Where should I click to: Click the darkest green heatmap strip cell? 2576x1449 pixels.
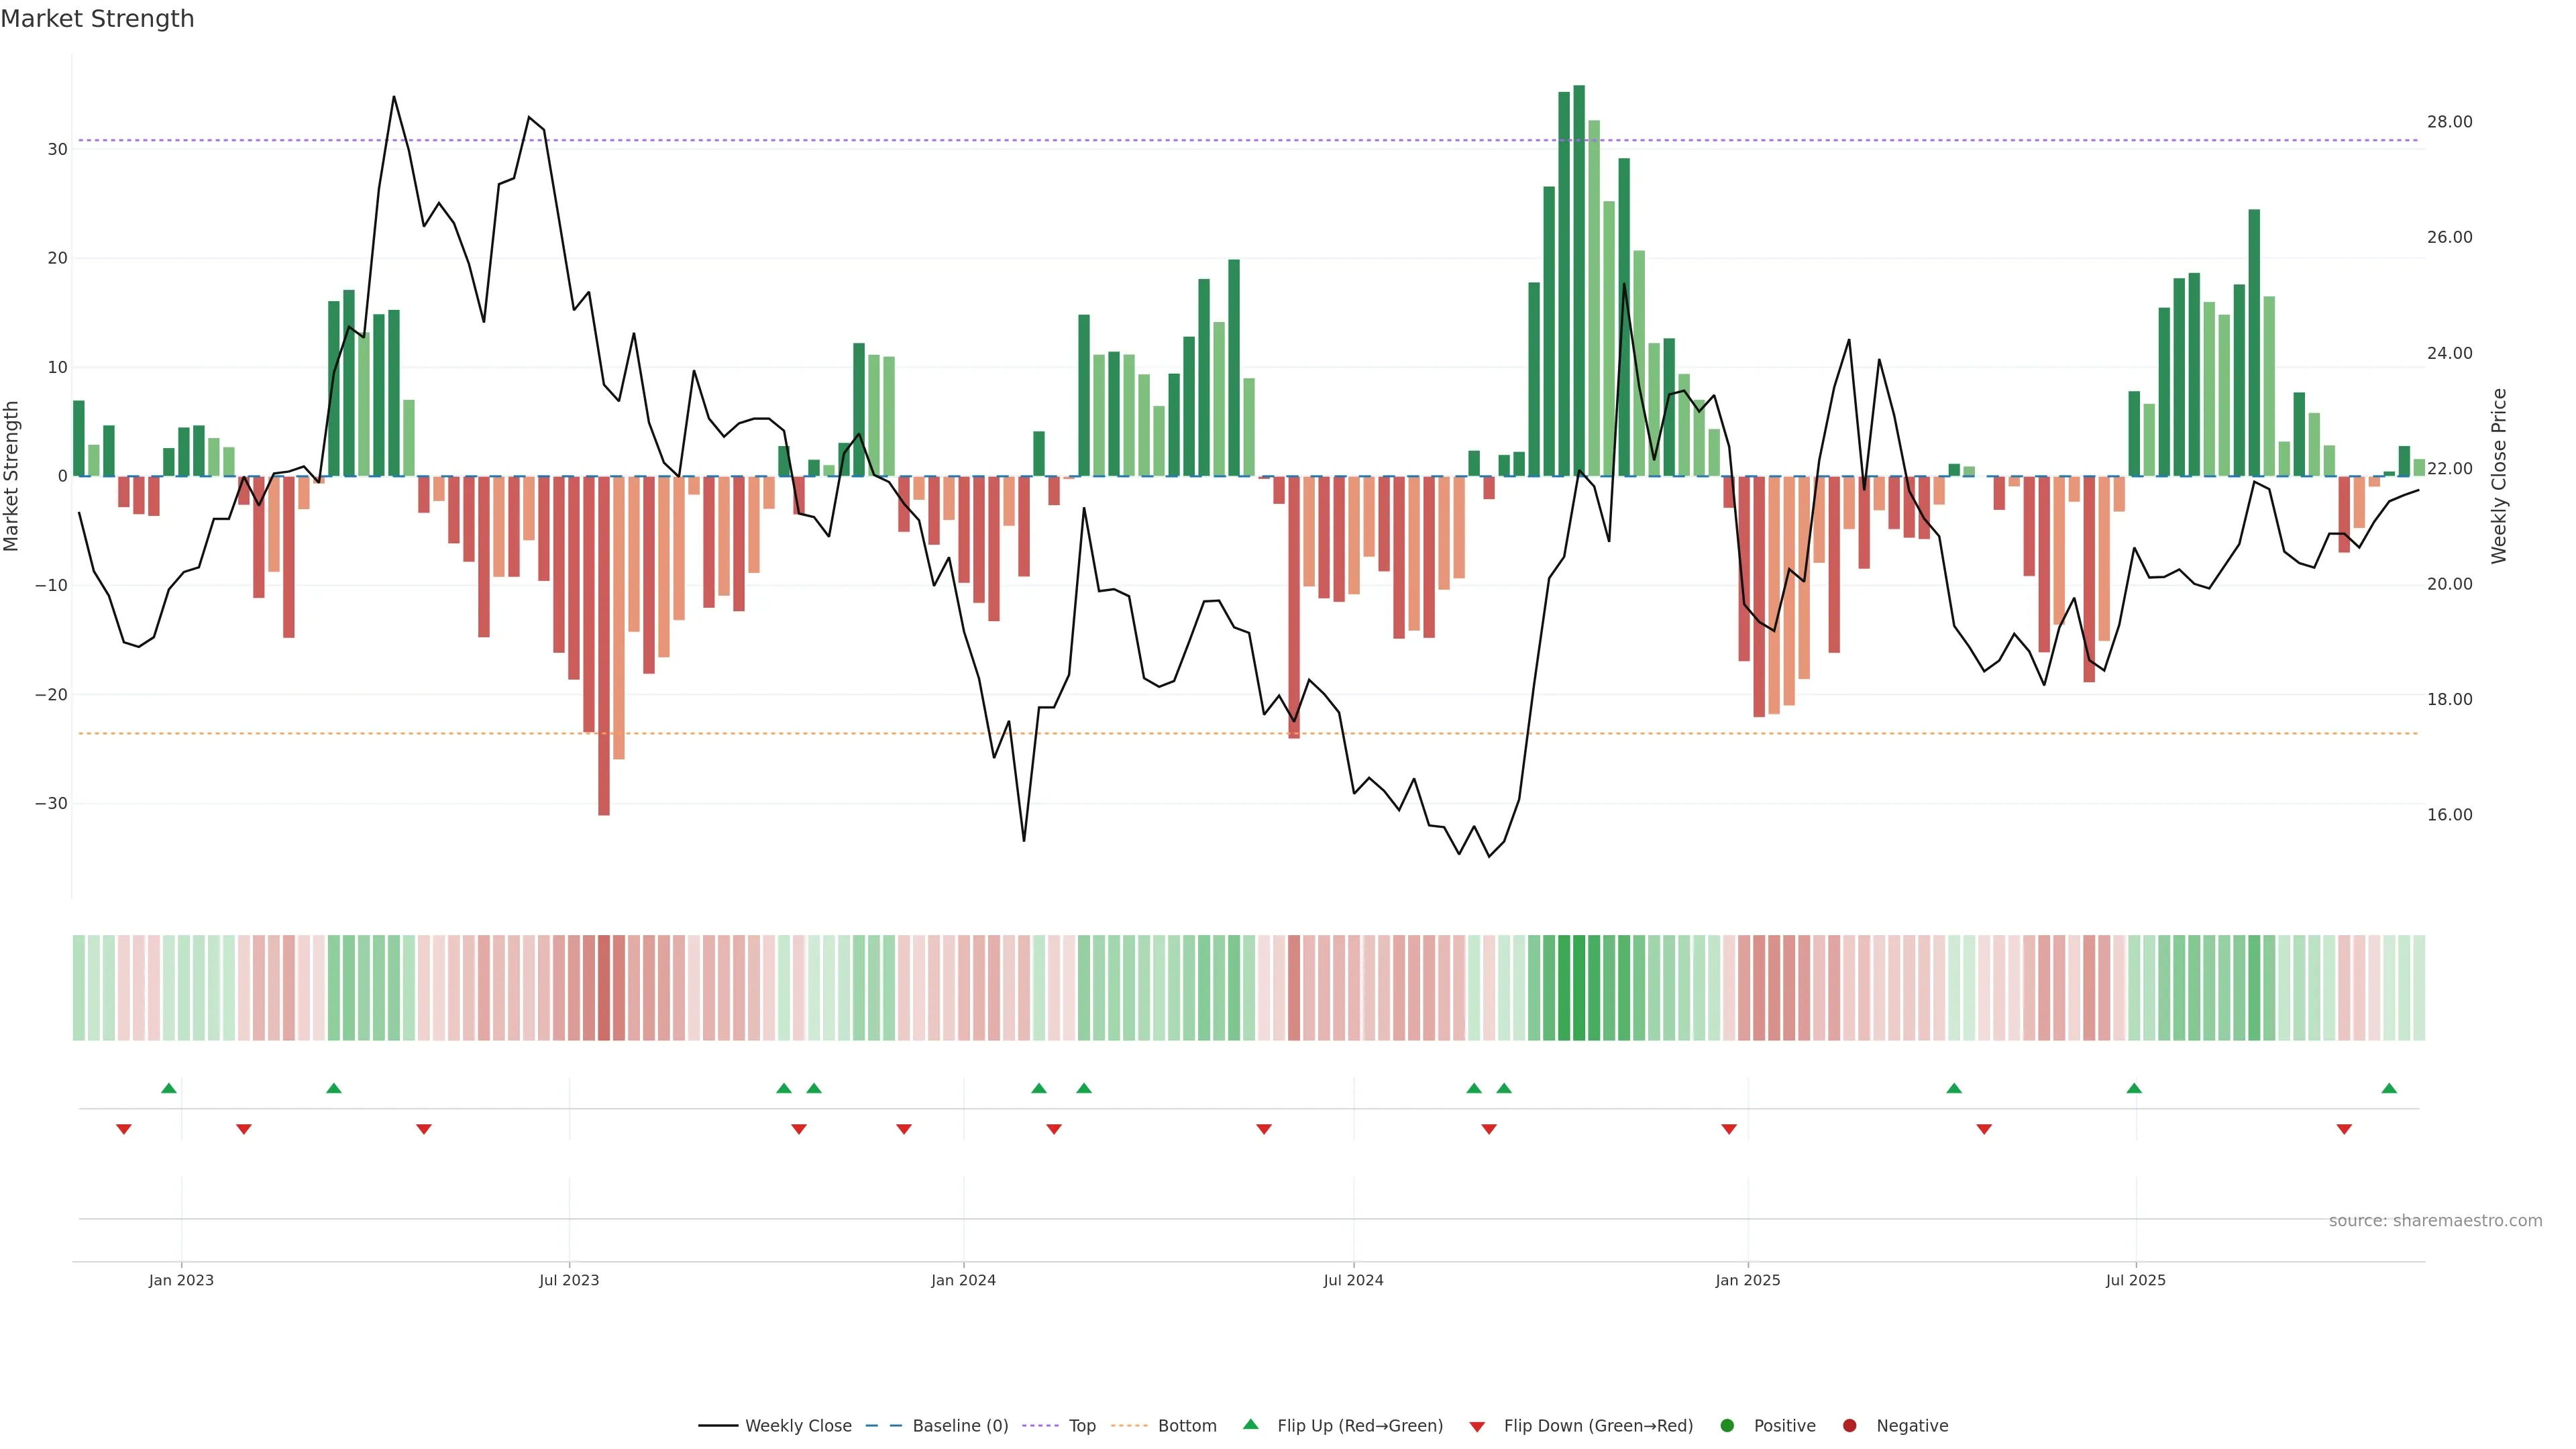coord(1579,988)
